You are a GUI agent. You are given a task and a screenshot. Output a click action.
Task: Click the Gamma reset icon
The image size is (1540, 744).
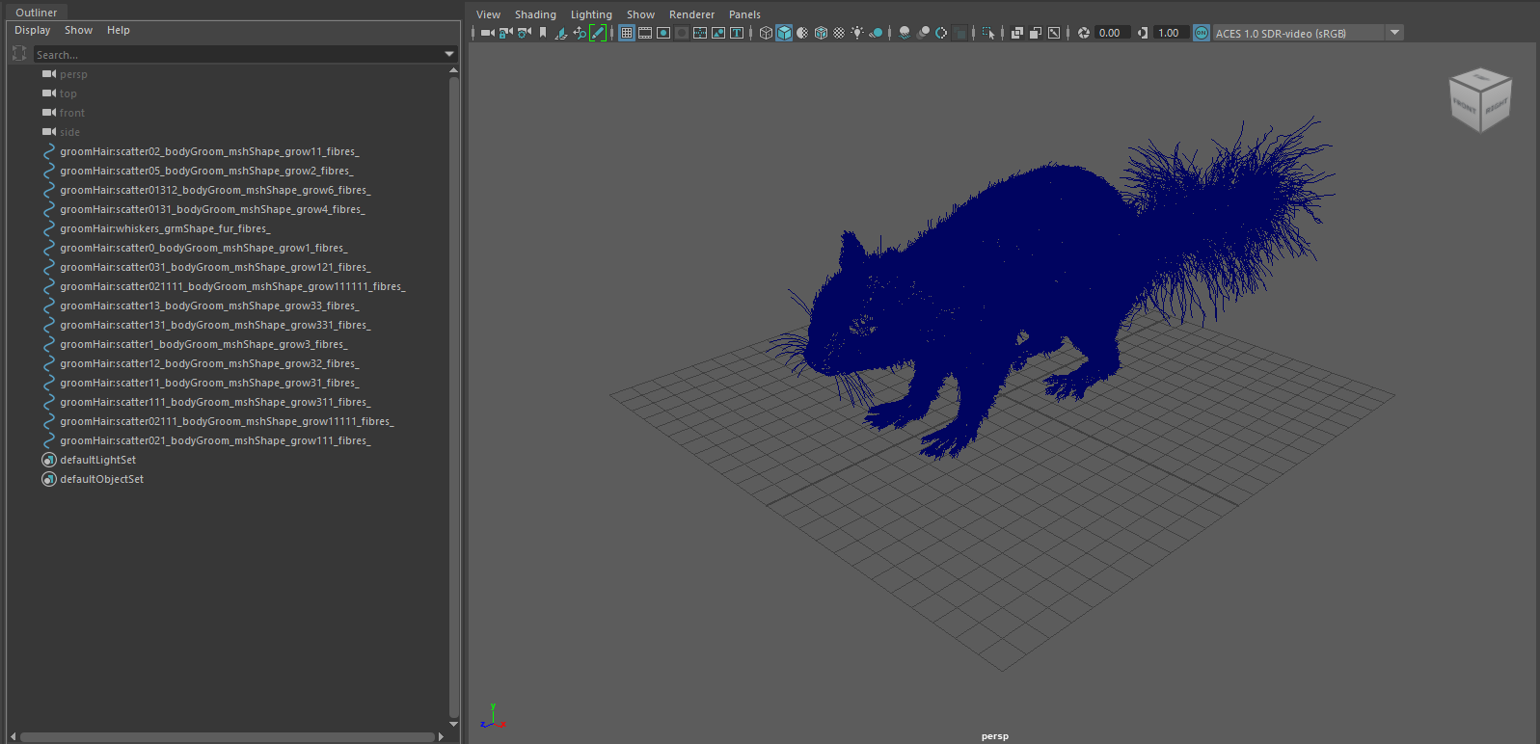(1143, 33)
